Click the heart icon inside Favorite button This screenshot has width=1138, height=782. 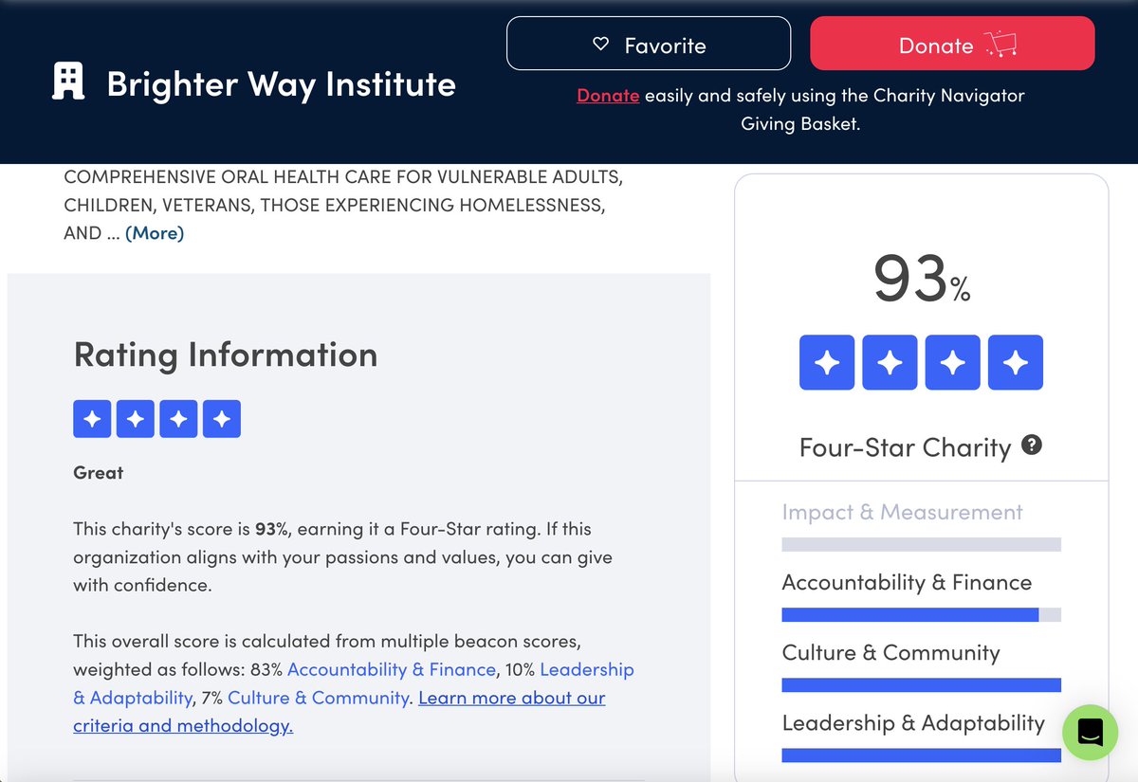[599, 44]
